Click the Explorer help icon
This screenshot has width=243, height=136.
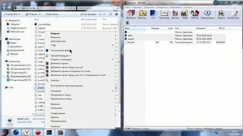tap(117, 14)
